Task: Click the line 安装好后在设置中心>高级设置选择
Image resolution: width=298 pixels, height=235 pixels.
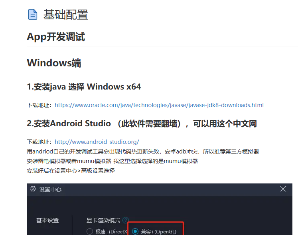Action: click(x=71, y=171)
